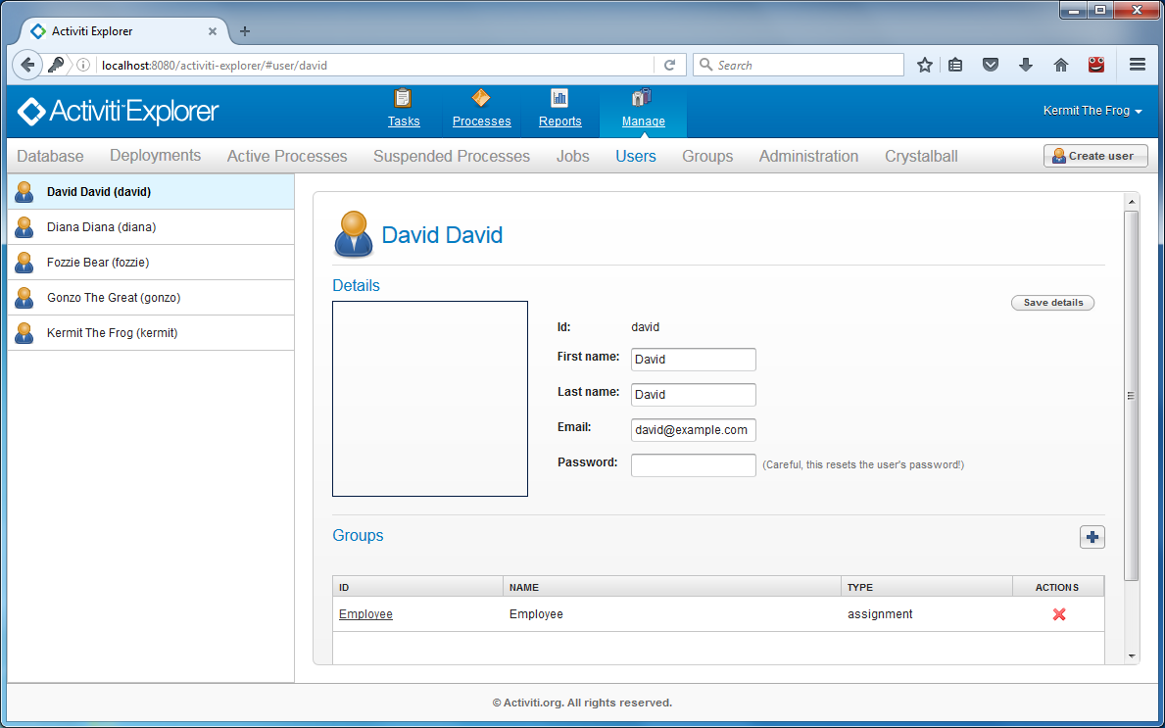The width and height of the screenshot is (1165, 728).
Task: Open Firefox downloads arrow icon
Action: (x=1026, y=65)
